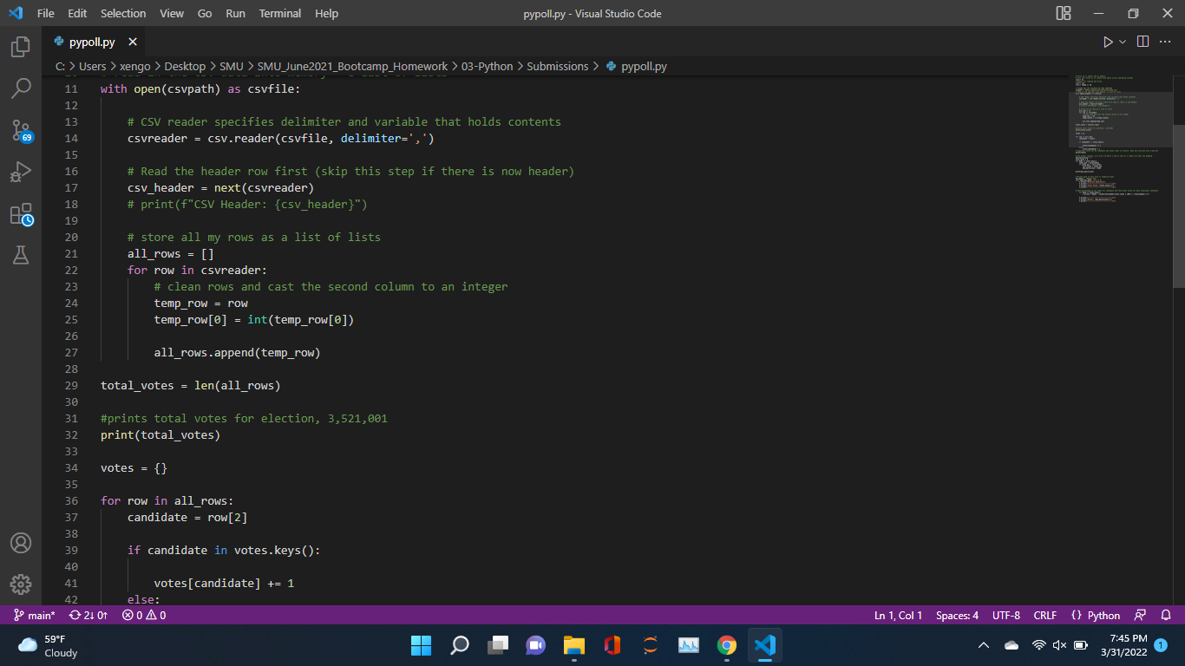The height and width of the screenshot is (666, 1185).
Task: Change line ending via CRLF item
Action: [1045, 615]
